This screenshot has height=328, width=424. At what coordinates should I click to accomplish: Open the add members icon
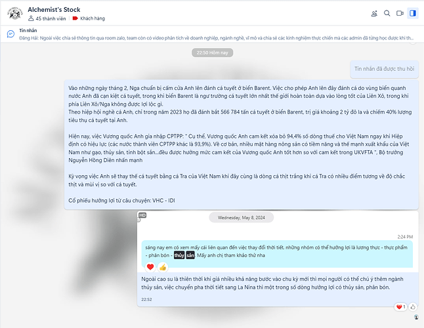point(374,13)
